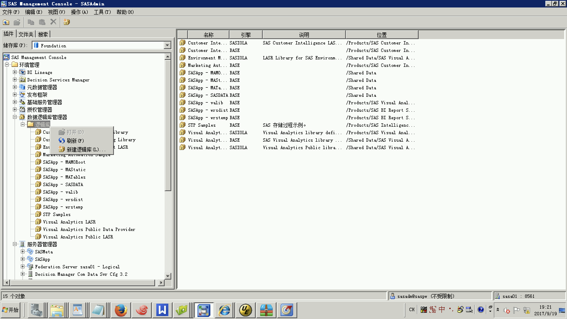Click the SASMeta server icon in tree
Viewport: 567px width, 319px height.
tap(30, 252)
